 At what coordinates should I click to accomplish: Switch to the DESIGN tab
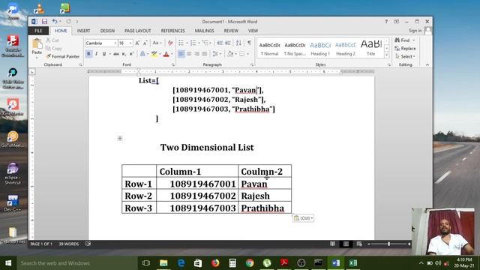click(107, 31)
